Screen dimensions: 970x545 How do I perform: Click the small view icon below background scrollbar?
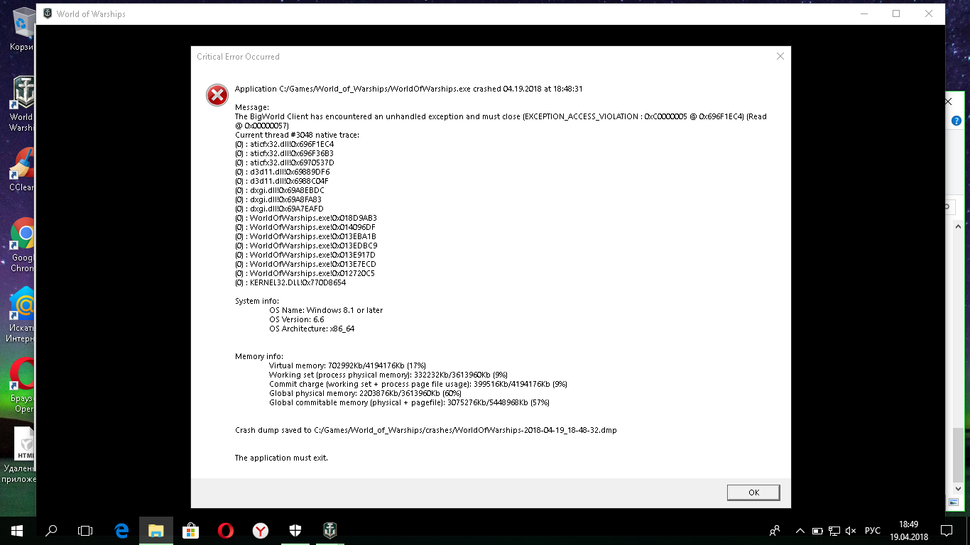(x=954, y=502)
